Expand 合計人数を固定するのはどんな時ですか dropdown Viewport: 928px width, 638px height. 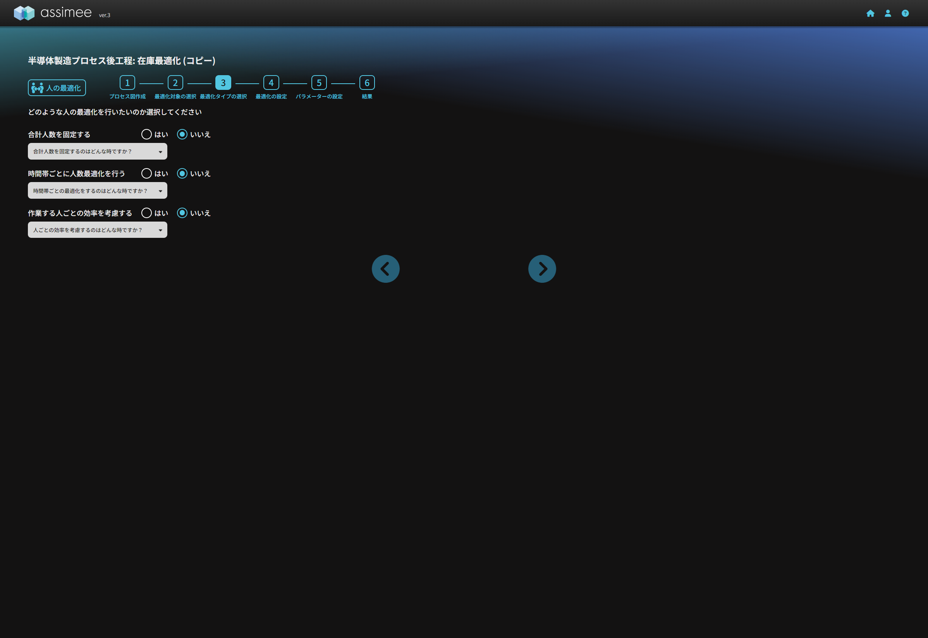tap(98, 151)
